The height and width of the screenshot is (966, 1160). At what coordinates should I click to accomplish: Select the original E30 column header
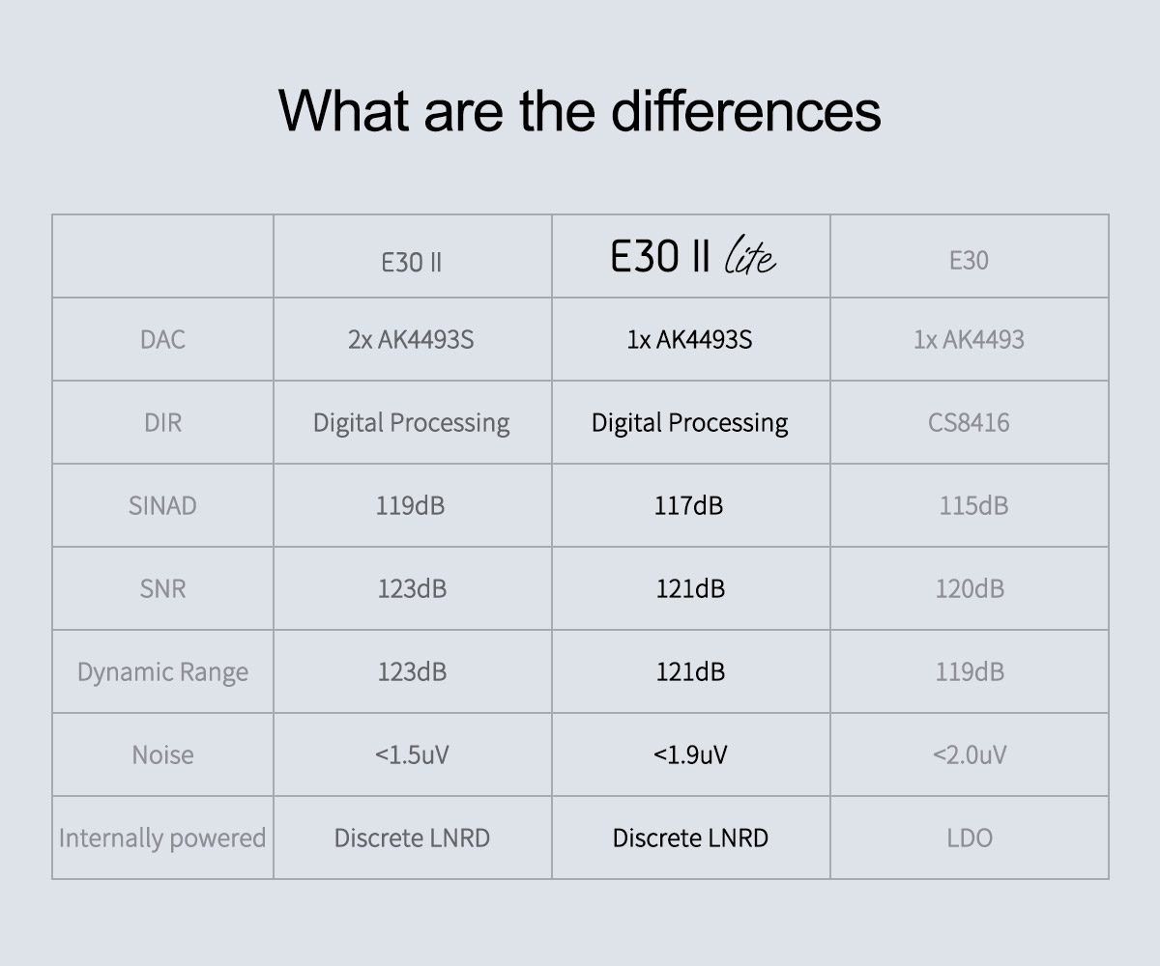pos(969,261)
